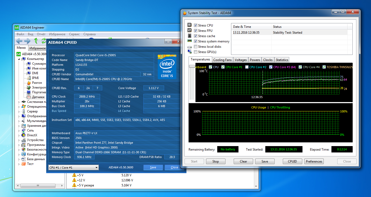Open the Справка menu
This screenshot has height=197, width=371.
click(x=89, y=34)
